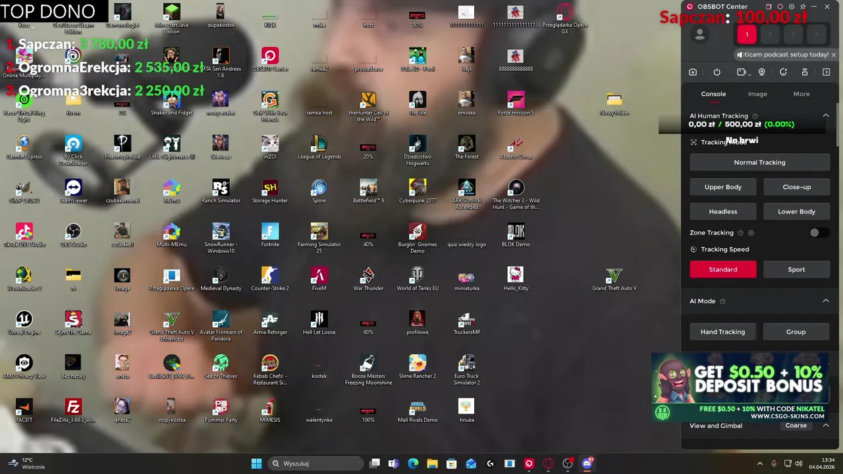The height and width of the screenshot is (474, 843).
Task: Select device slot 1 in OBSBOT Center
Action: [x=747, y=35]
